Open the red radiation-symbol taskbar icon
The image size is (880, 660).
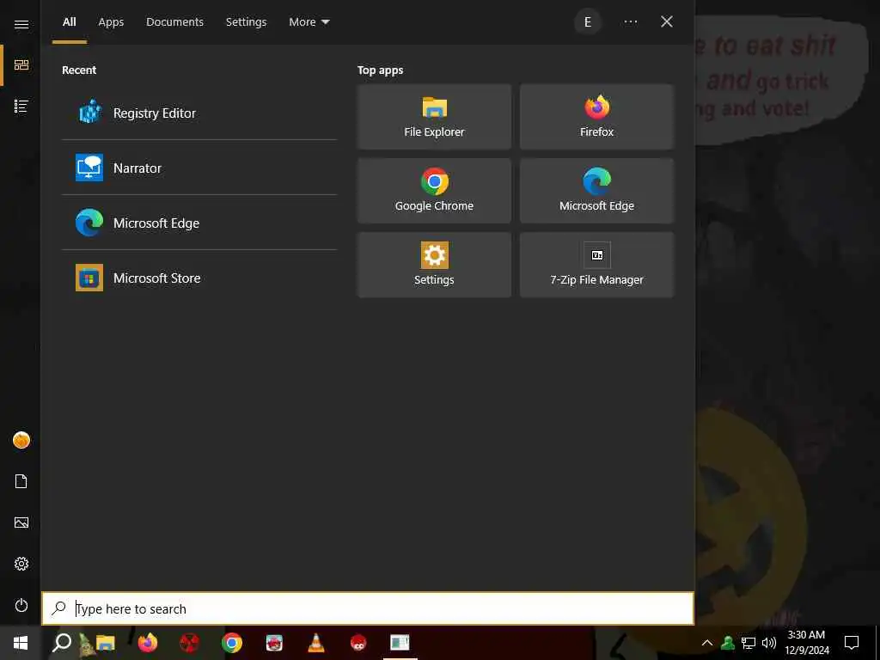[x=190, y=643]
